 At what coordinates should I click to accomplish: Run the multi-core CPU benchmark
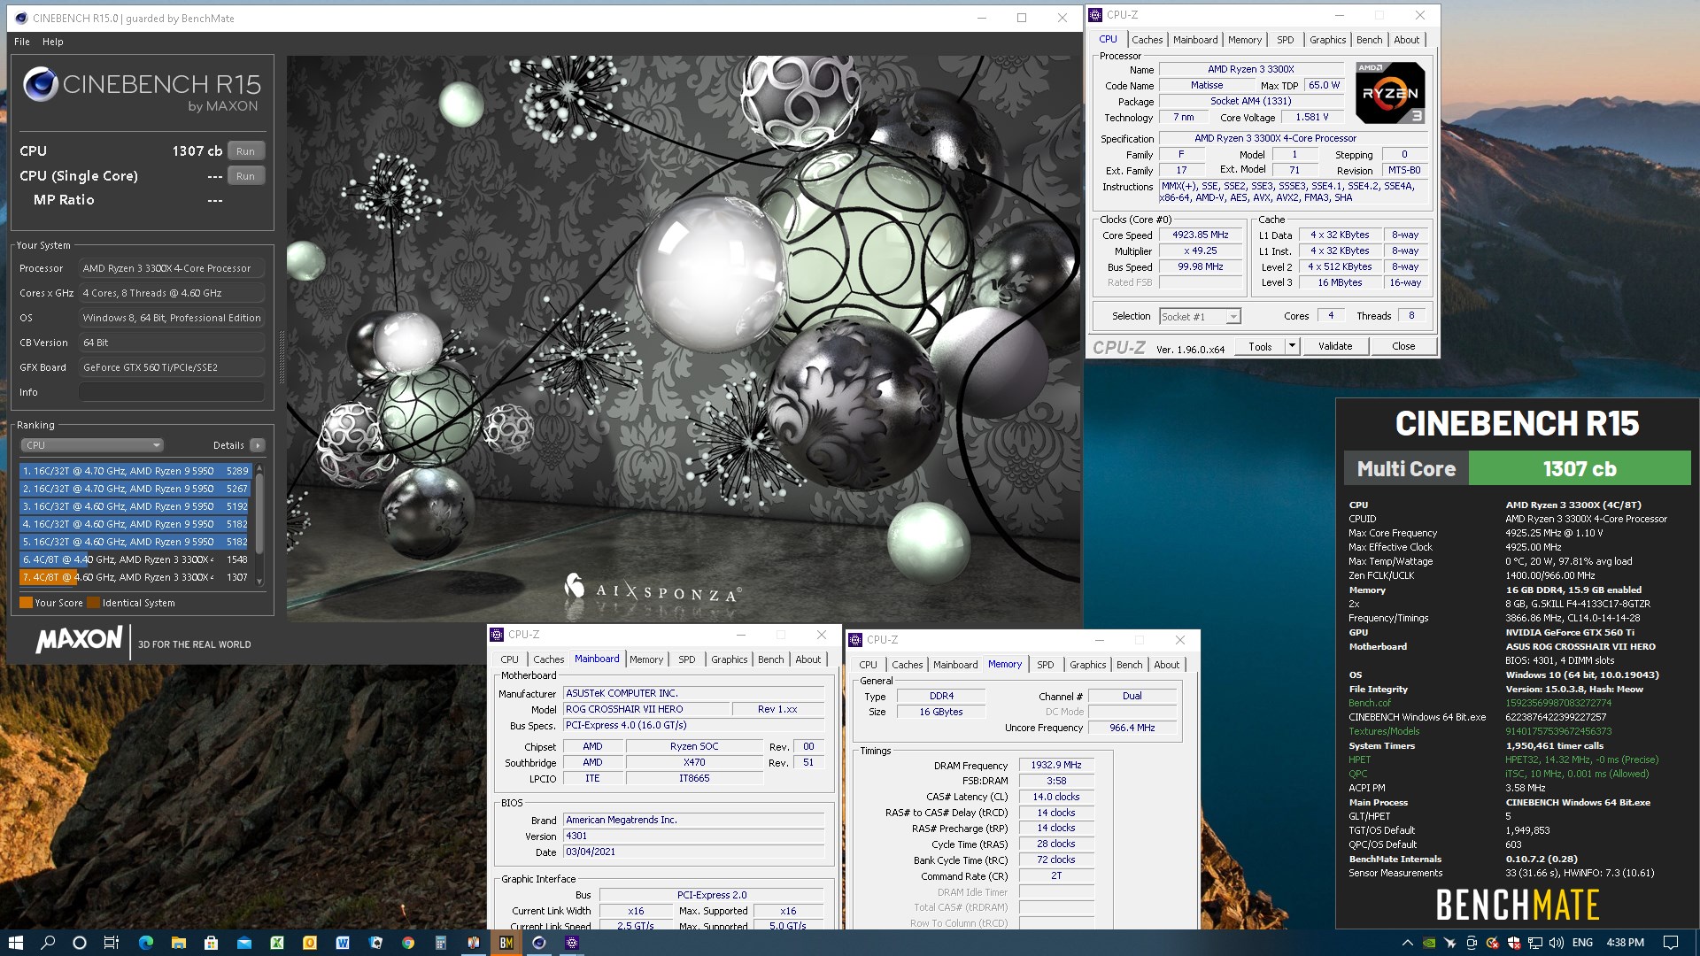(x=245, y=151)
